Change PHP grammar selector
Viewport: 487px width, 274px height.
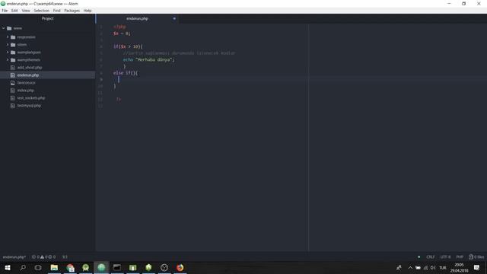coord(460,257)
